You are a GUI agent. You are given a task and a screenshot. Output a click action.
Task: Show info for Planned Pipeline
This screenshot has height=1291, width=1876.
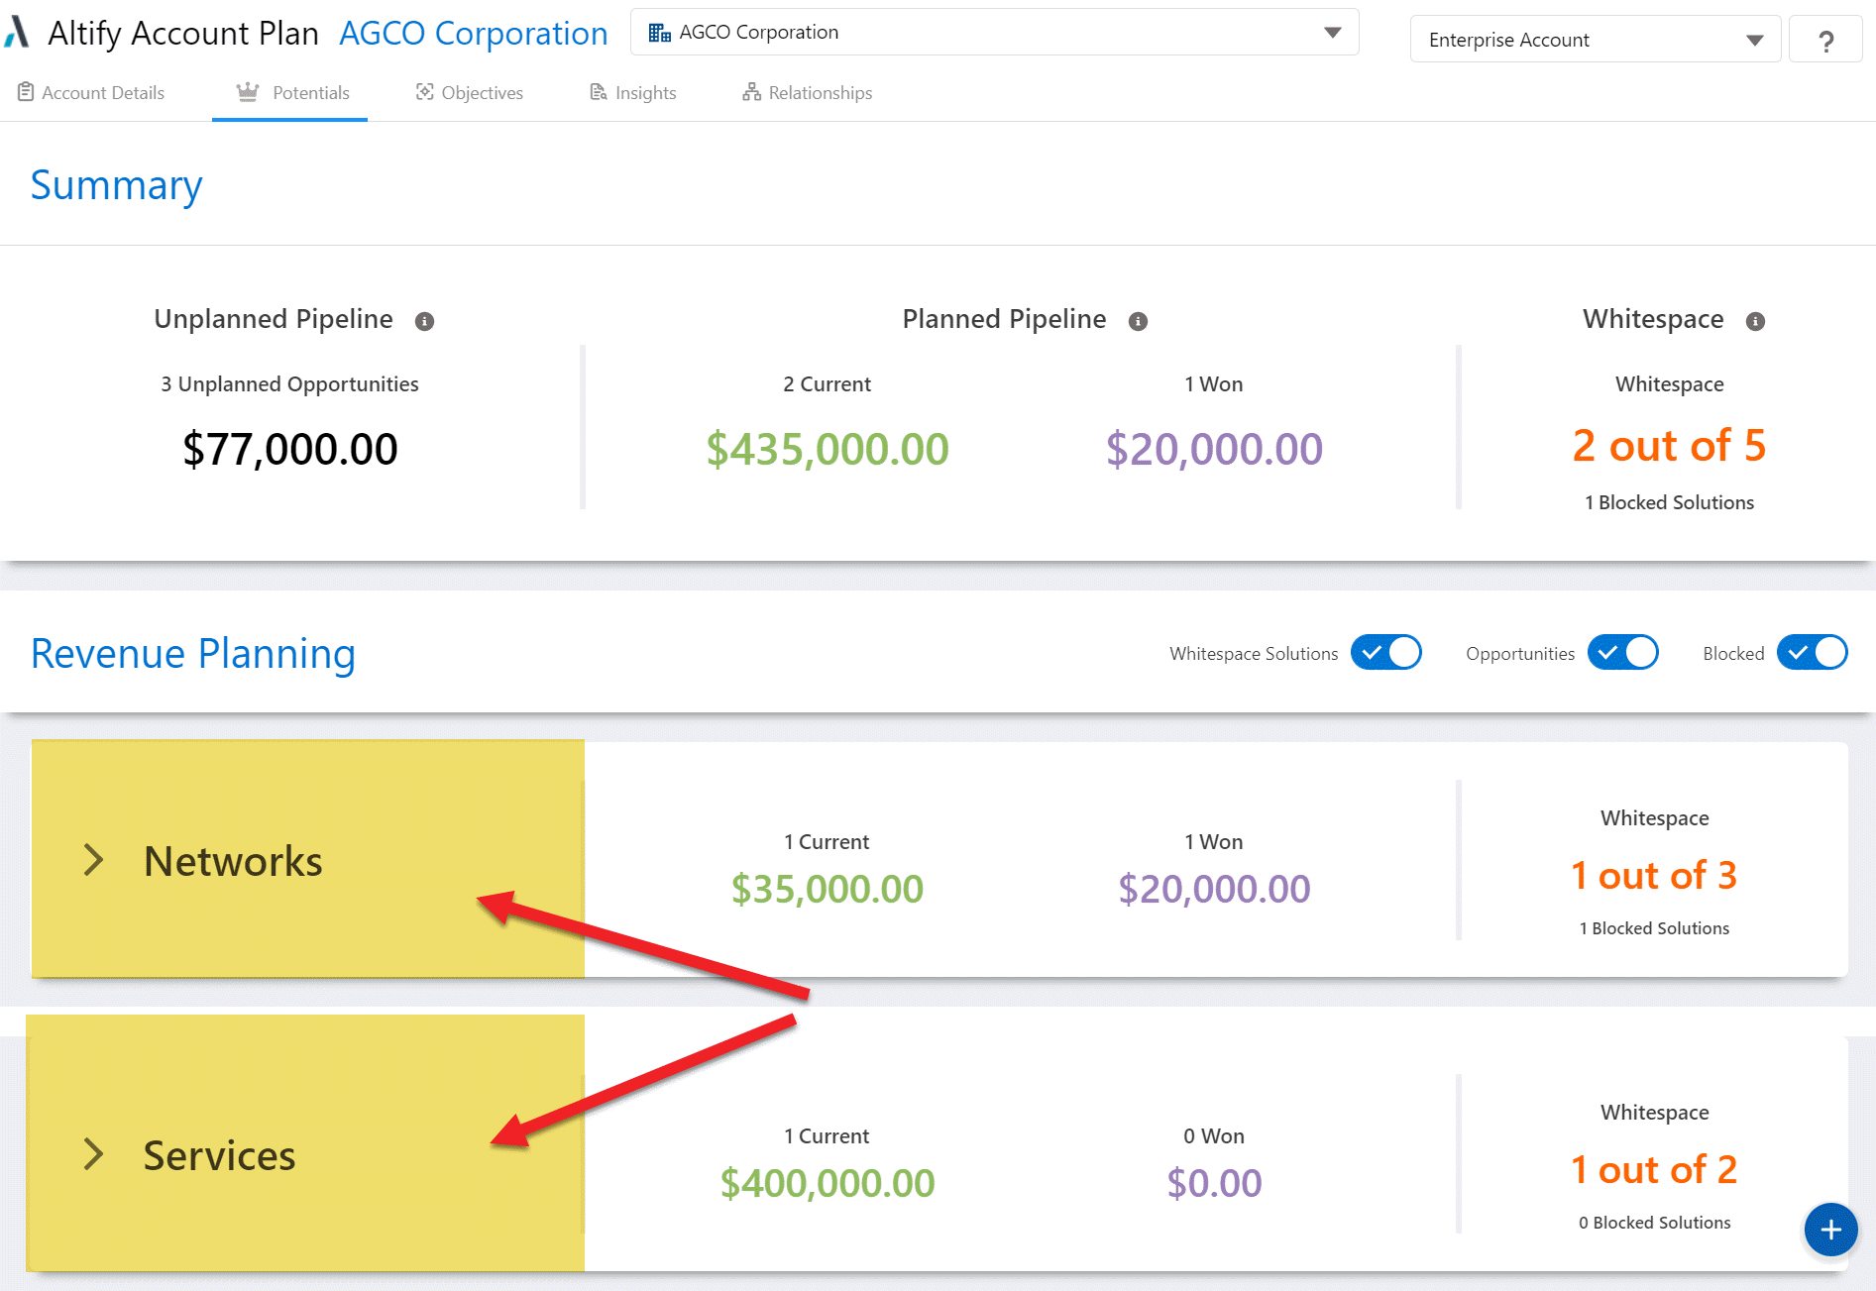pos(1138,321)
